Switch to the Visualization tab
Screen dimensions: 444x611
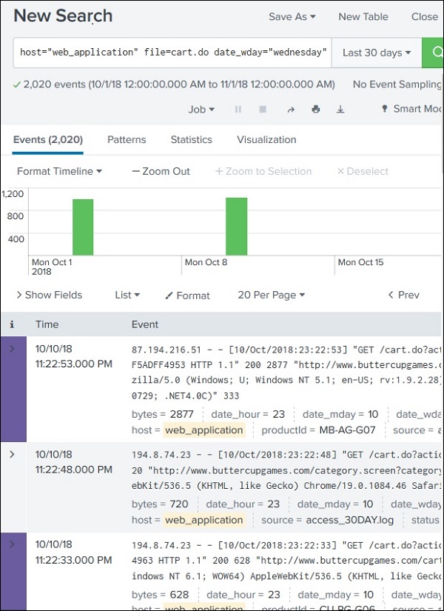tap(266, 139)
